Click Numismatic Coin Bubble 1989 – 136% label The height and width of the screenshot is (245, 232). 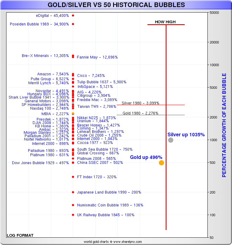coord(110,205)
